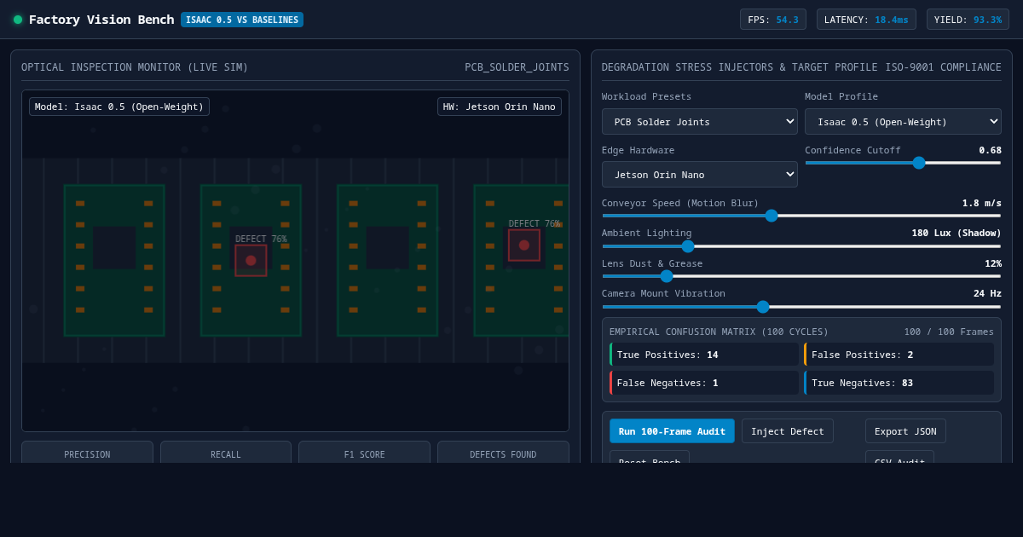The height and width of the screenshot is (537, 1023).
Task: Click the HW: Jetson Orin Nano overlay label
Action: point(500,107)
